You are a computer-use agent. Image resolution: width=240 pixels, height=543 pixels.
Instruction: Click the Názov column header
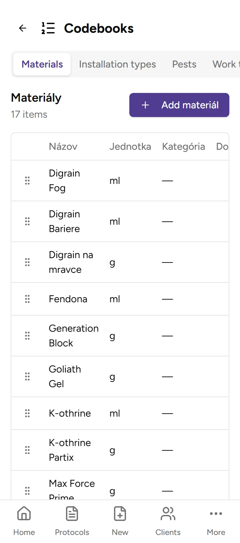click(x=63, y=146)
